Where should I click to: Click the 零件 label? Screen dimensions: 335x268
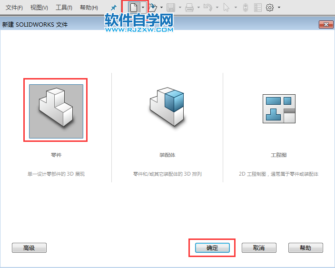(56, 155)
